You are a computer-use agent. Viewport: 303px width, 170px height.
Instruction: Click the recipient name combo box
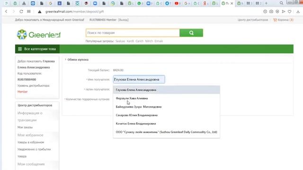(139, 79)
